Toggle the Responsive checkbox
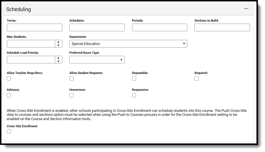 134,95
